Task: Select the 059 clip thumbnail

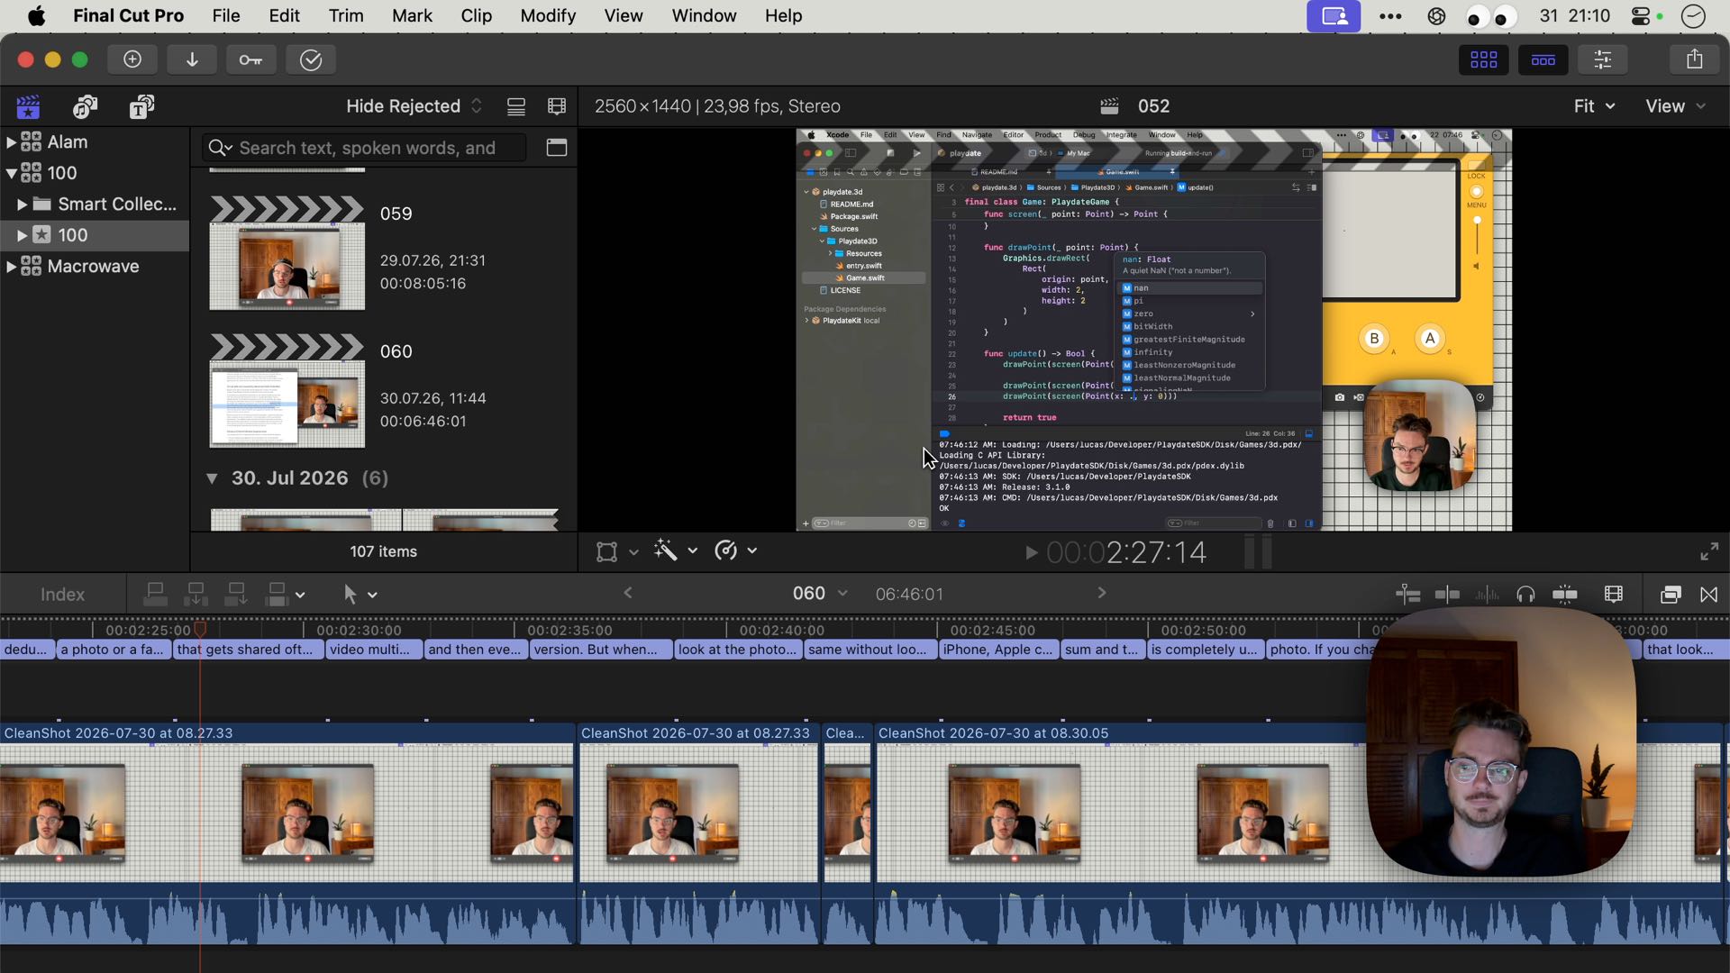Action: (287, 253)
